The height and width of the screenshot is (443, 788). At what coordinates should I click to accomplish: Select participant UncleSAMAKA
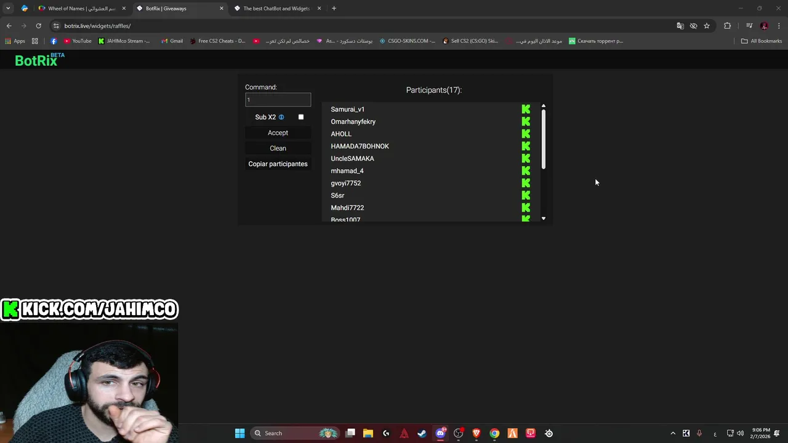[x=352, y=159]
